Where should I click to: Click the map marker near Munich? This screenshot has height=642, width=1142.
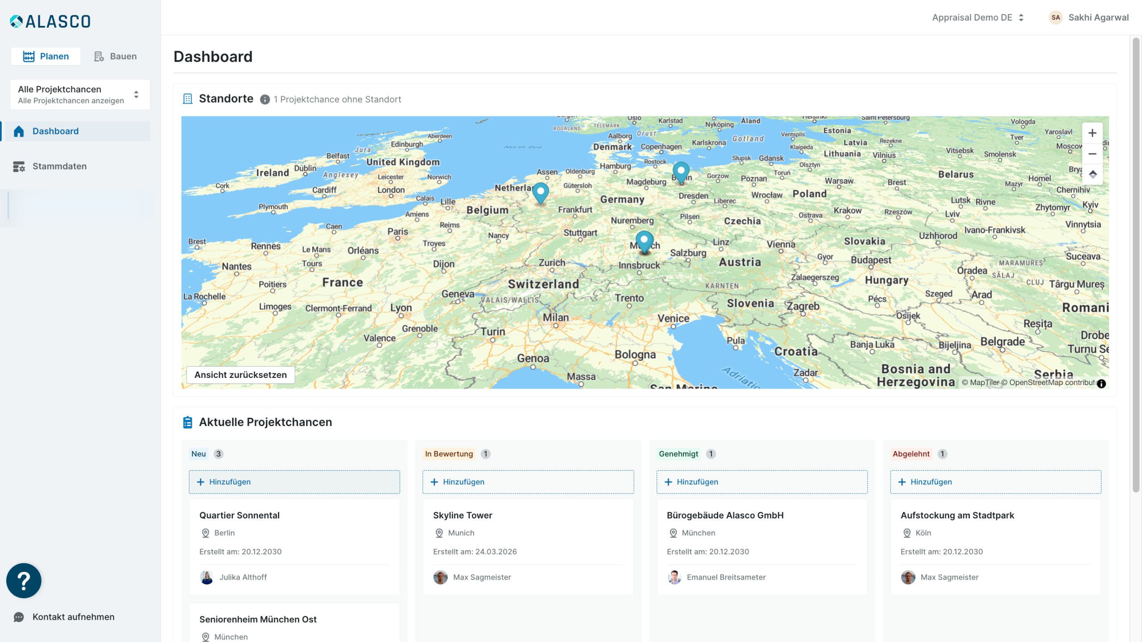pyautogui.click(x=644, y=240)
